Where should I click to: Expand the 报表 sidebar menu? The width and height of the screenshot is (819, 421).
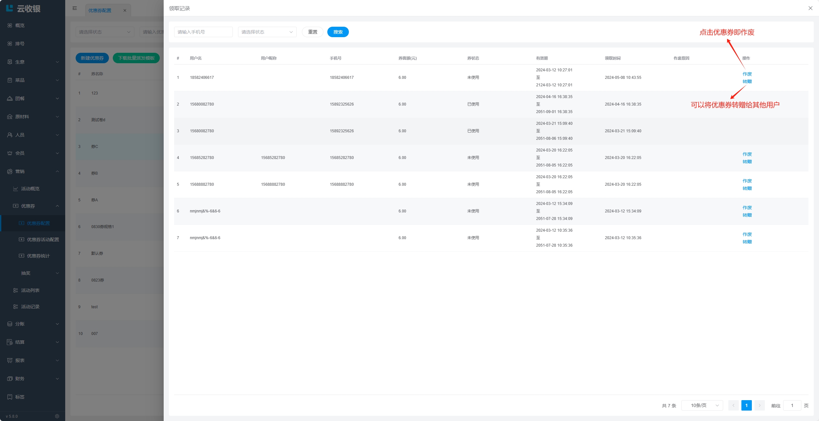pos(33,360)
